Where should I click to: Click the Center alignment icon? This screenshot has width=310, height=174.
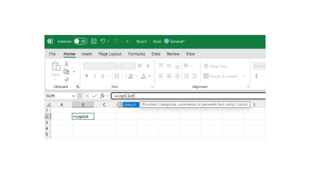(169, 76)
